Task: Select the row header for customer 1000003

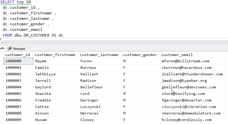Action: [2, 81]
